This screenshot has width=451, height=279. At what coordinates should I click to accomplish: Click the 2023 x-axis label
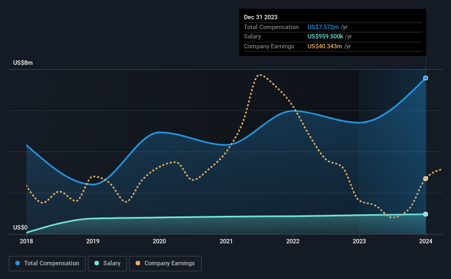coord(359,241)
